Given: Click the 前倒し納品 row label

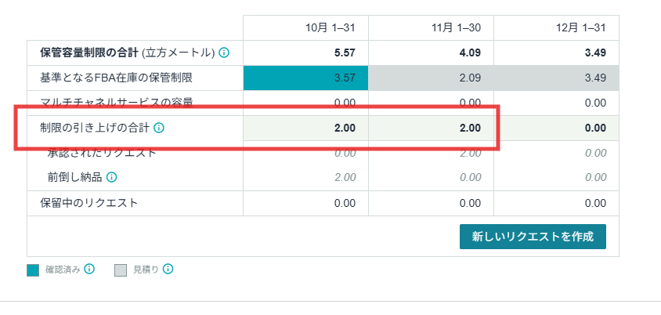Looking at the screenshot, I should point(74,177).
